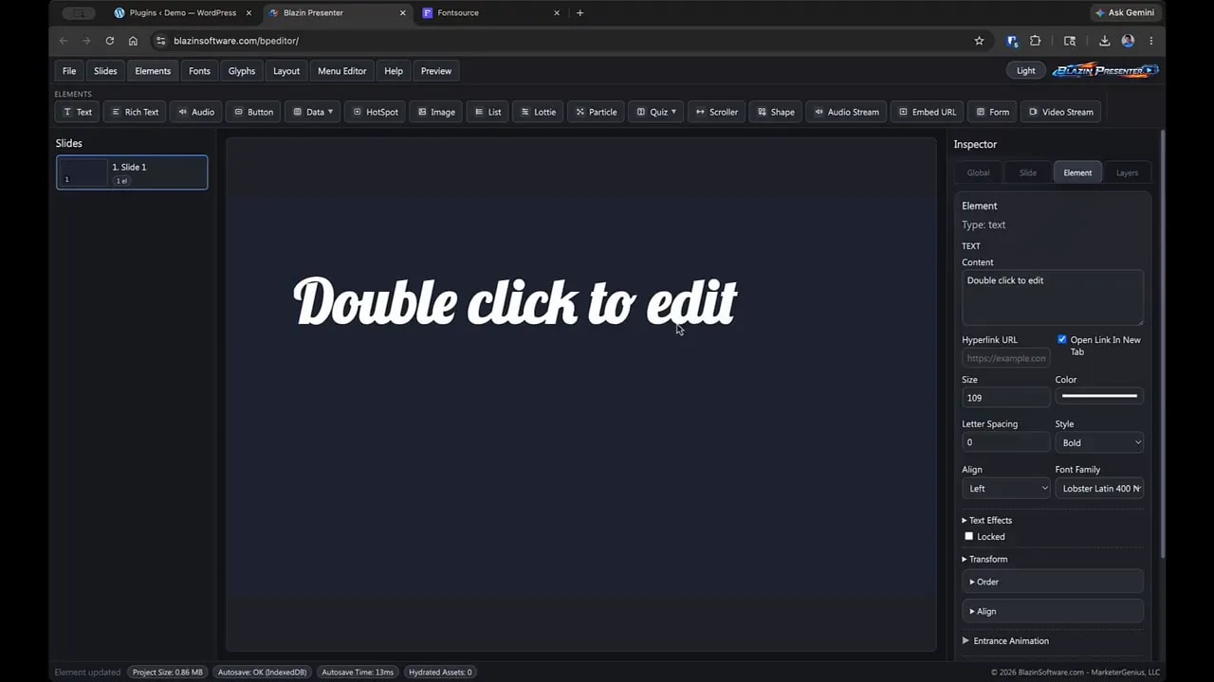This screenshot has height=682, width=1214.
Task: Add an Audio element
Action: click(196, 112)
